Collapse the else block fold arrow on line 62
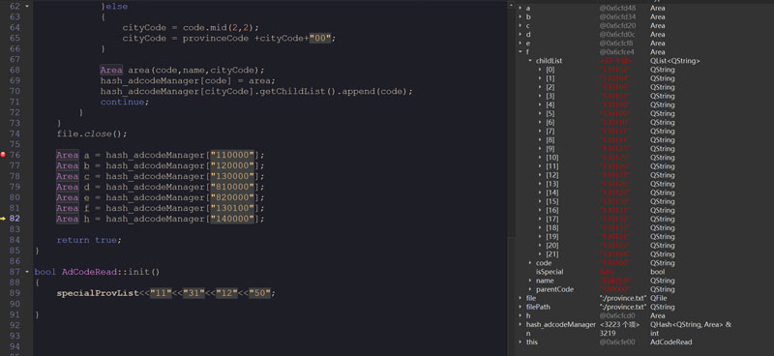 coord(27,7)
